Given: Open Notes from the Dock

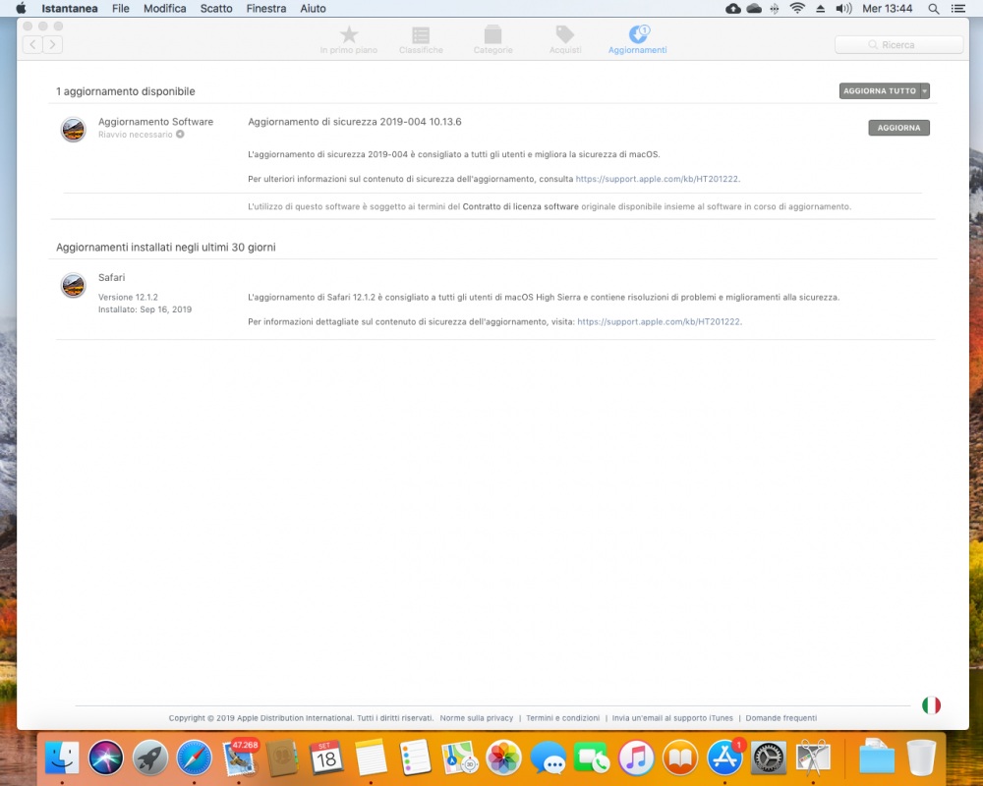Looking at the screenshot, I should (x=372, y=758).
